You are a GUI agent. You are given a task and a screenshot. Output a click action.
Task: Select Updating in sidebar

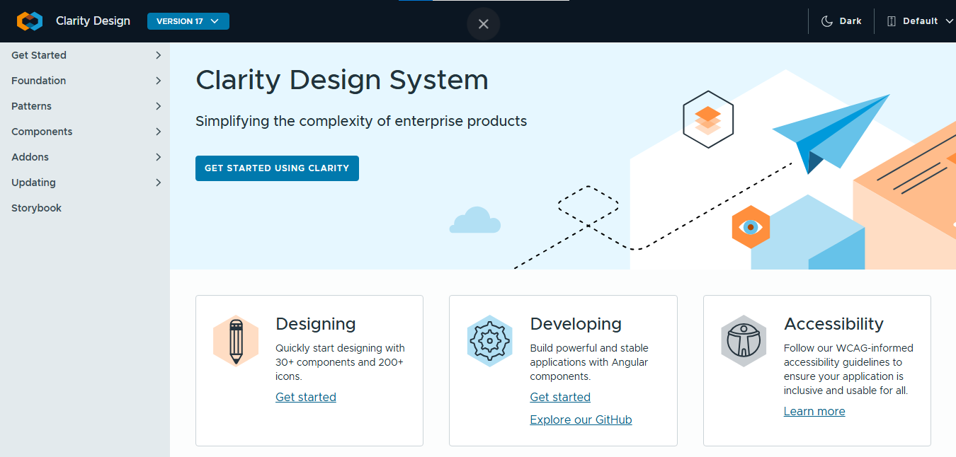coord(33,183)
